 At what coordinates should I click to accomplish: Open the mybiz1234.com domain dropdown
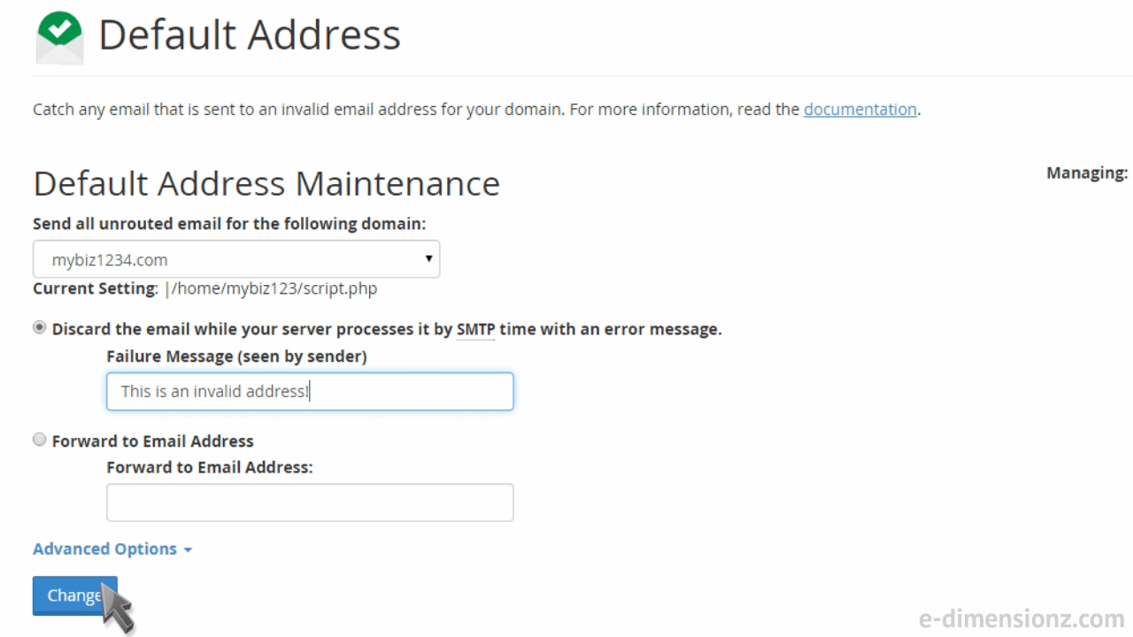(x=236, y=259)
